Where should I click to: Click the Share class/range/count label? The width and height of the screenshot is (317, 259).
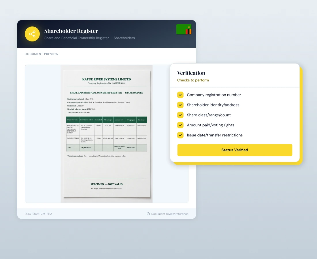(x=209, y=115)
